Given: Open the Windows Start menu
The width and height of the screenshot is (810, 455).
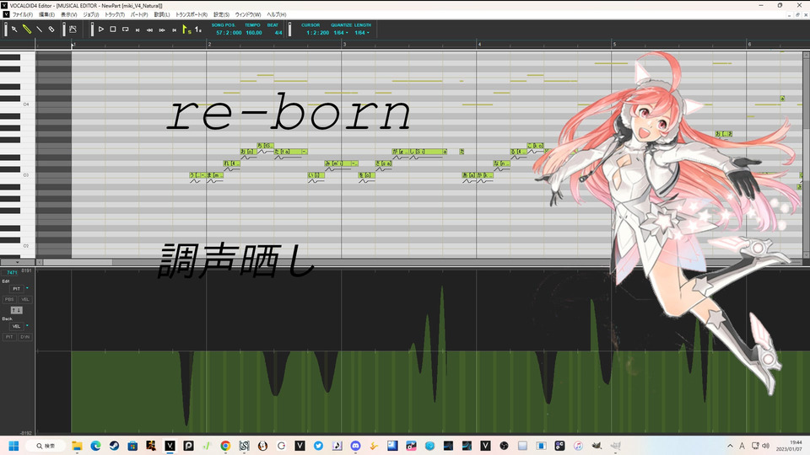Looking at the screenshot, I should tap(13, 446).
